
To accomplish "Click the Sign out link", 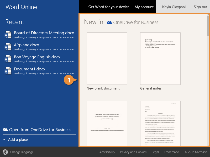I will (200, 7).
